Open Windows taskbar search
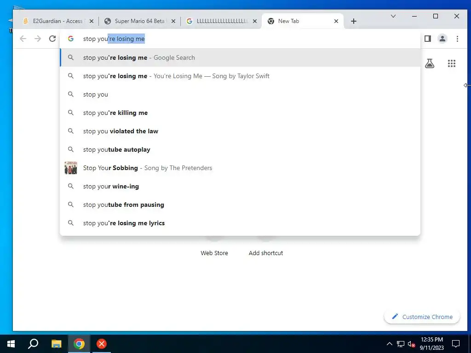This screenshot has height=353, width=471. tap(33, 344)
